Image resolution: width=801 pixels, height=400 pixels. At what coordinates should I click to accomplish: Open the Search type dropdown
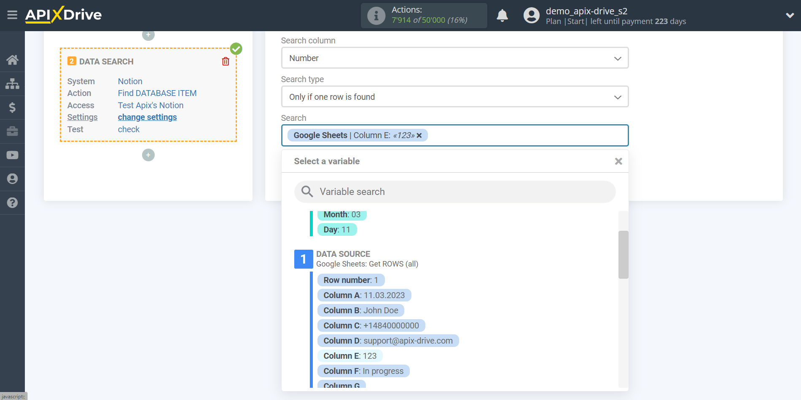[455, 97]
